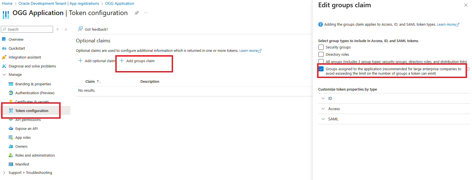Click the Expose an API cloud icon
The width and height of the screenshot is (472, 180).
pos(11,128)
